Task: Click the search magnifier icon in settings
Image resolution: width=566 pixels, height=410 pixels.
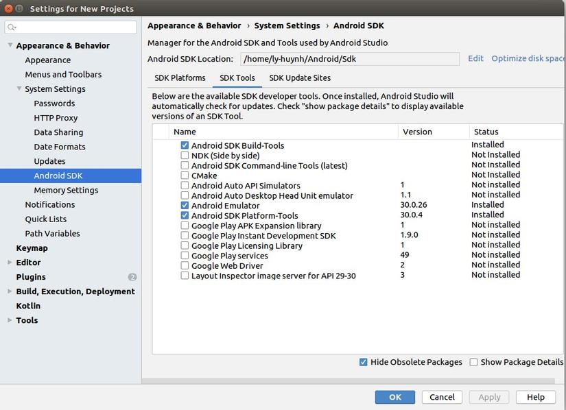Action: pos(12,27)
